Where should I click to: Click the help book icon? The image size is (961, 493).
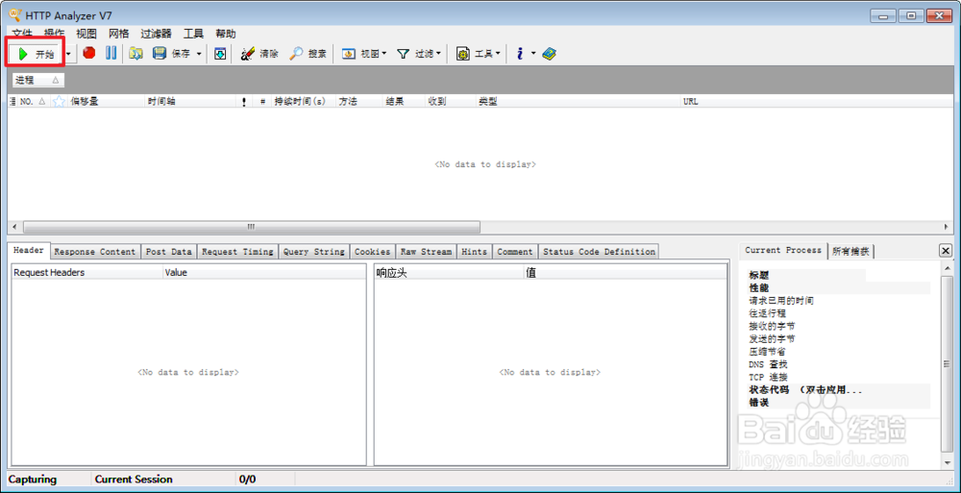549,54
